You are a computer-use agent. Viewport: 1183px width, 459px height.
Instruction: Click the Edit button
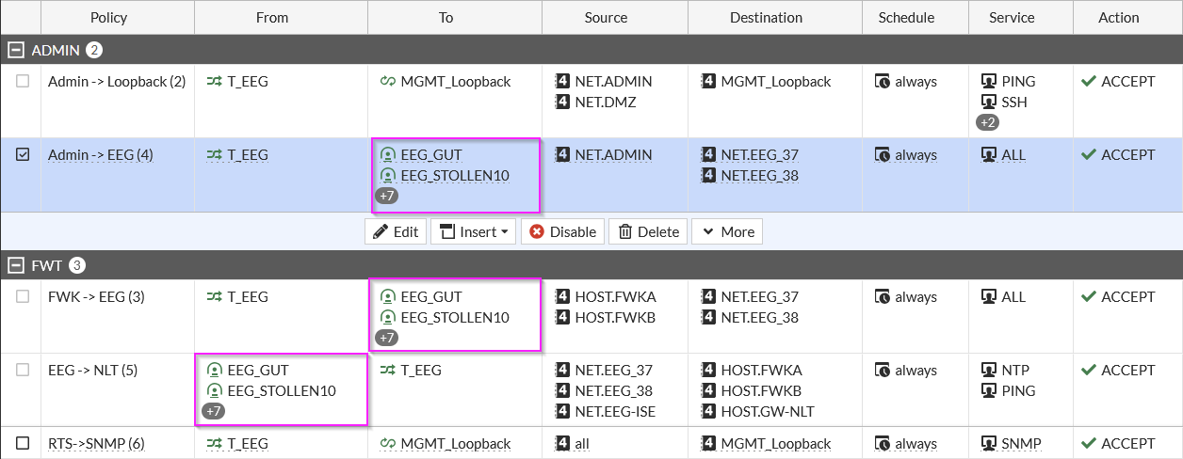[396, 232]
